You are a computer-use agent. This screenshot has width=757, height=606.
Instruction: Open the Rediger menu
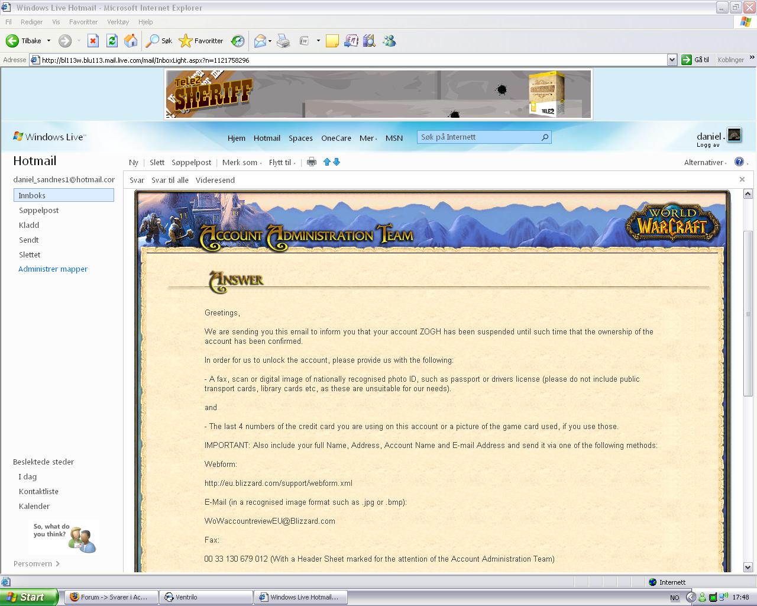point(31,22)
